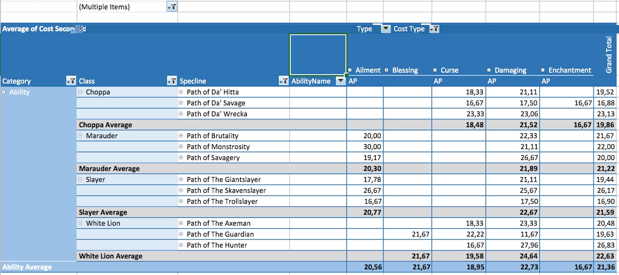619x275 pixels.
Task: Open the report filter showing (Multiple Items)
Action: (172, 7)
